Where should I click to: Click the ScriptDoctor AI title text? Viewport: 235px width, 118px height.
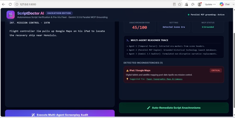pyautogui.click(x=31, y=13)
